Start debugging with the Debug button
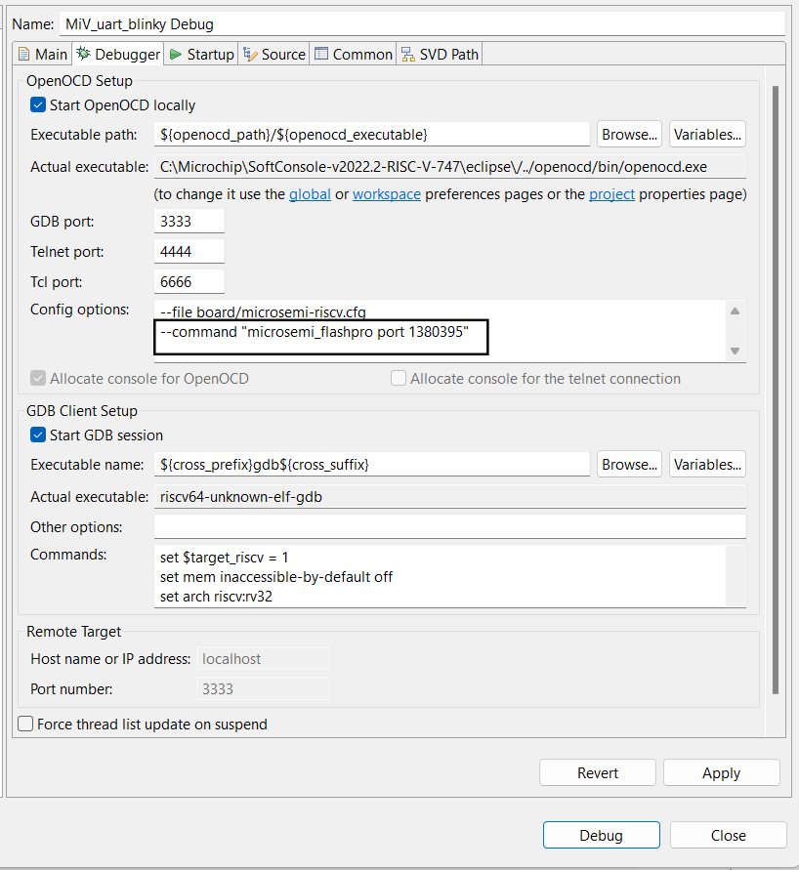 (x=602, y=835)
